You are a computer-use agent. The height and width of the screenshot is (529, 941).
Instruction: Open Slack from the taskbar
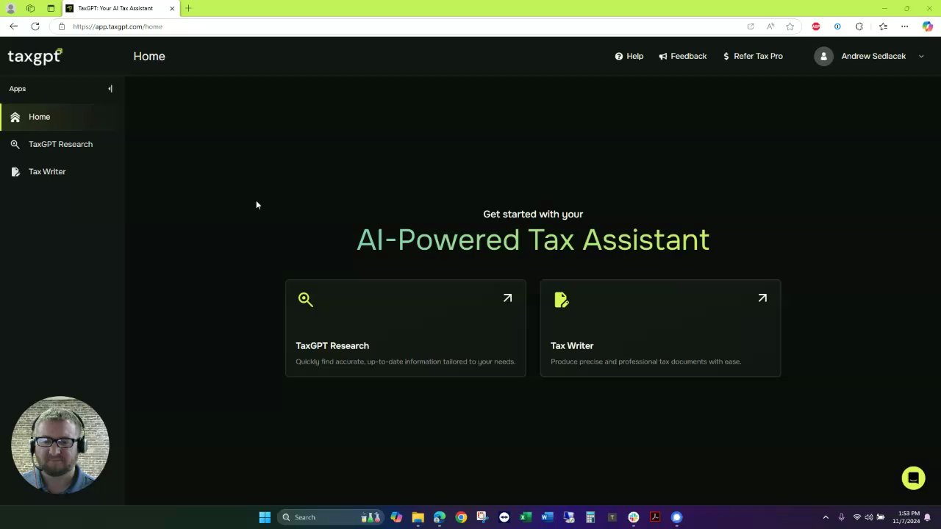pyautogui.click(x=634, y=517)
